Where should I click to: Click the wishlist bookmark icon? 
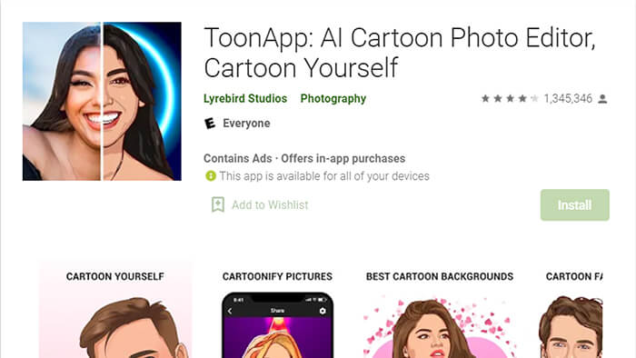pyautogui.click(x=218, y=204)
